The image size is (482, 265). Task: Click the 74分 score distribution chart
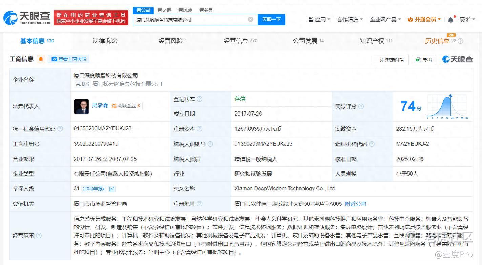[x=447, y=106]
